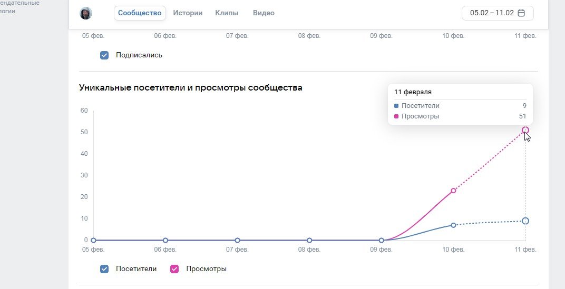Click the Посетители point for 10 фев.
This screenshot has width=565, height=289.
coord(453,225)
